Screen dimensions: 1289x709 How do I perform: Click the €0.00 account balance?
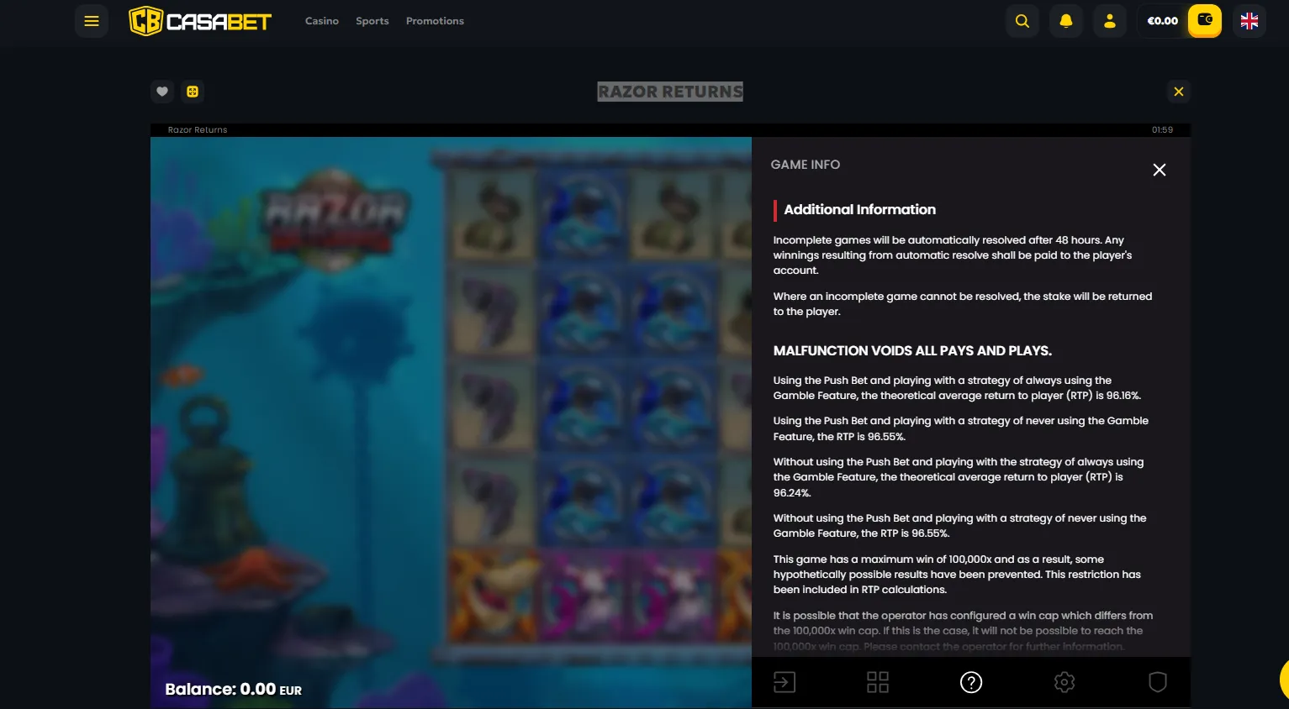1163,21
